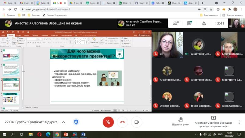Click the raise hand button

click(180, 121)
